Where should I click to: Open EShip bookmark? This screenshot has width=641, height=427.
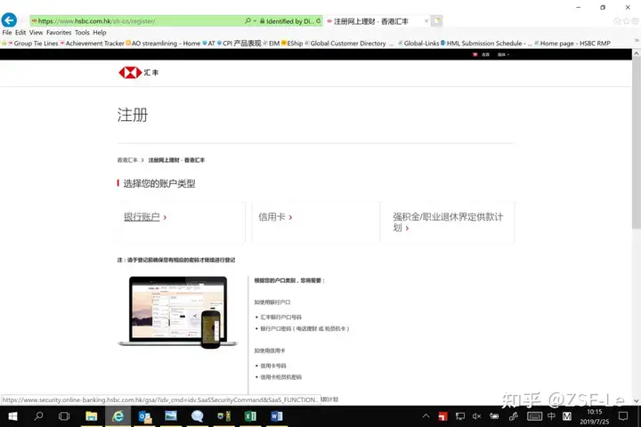click(292, 44)
